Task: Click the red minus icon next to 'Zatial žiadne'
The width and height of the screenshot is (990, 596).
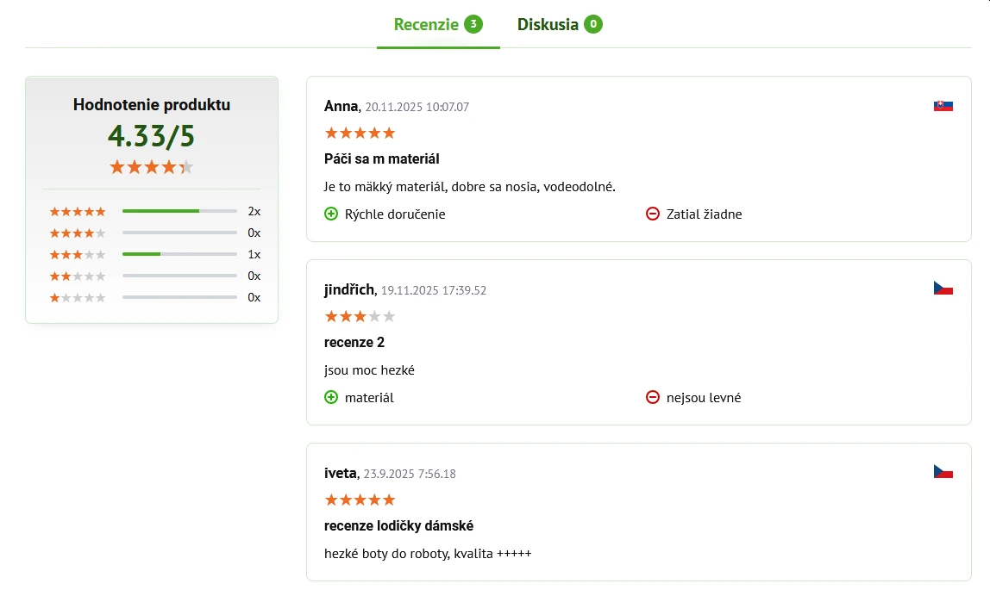Action: [653, 214]
